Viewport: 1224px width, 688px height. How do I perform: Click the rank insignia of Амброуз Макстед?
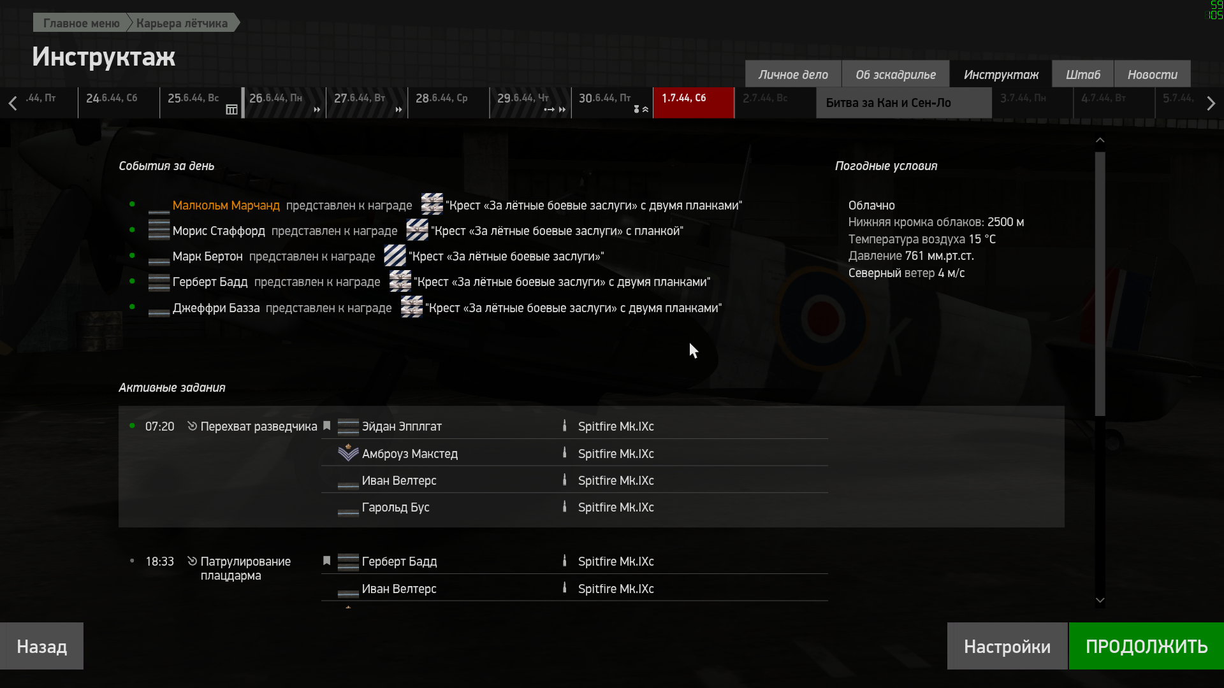click(348, 452)
